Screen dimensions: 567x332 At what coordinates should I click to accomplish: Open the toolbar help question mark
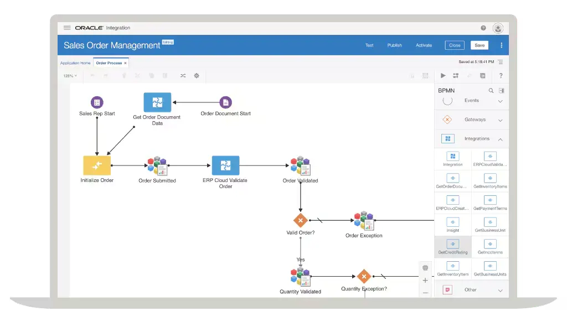tap(501, 75)
